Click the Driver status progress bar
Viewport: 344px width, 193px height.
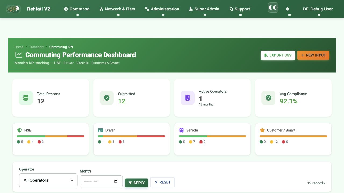tap(131, 136)
